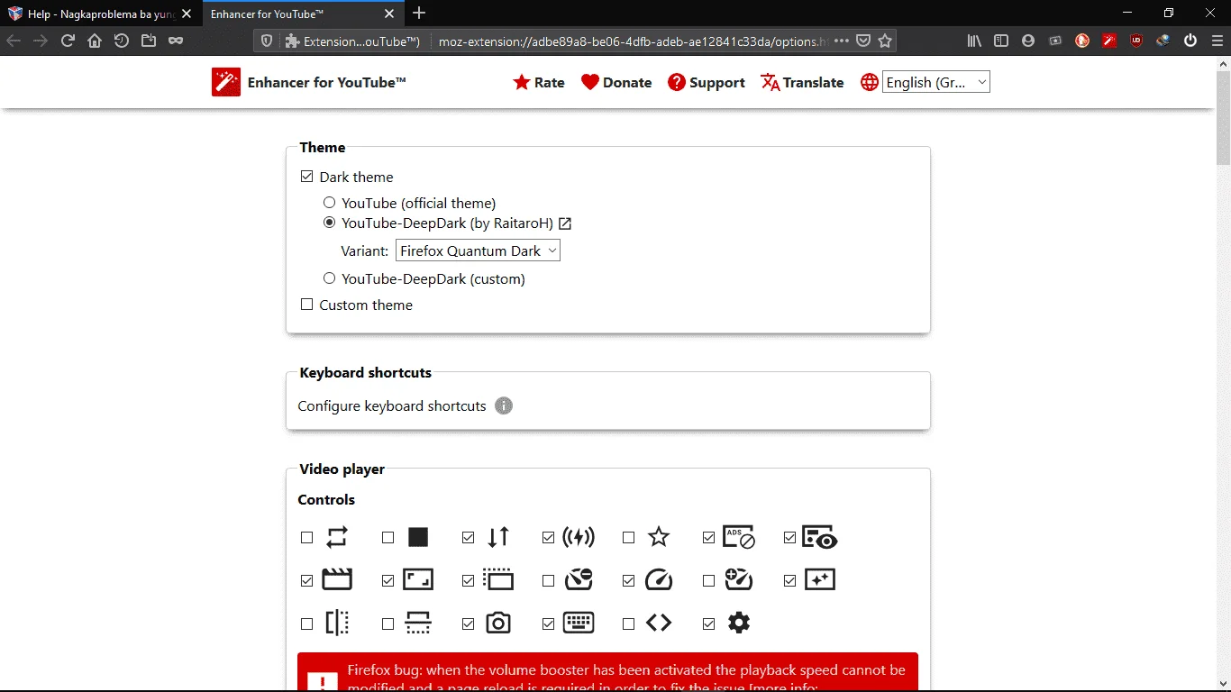The height and width of the screenshot is (692, 1231).
Task: Click the stop video square icon
Action: 418,537
